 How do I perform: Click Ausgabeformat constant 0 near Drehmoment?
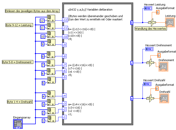(x=159, y=56)
